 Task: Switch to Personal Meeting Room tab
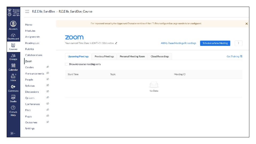(132, 57)
